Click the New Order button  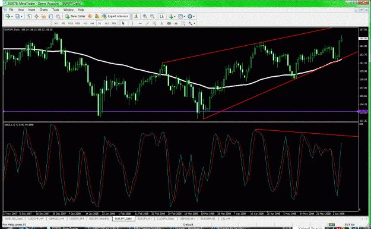coord(75,17)
